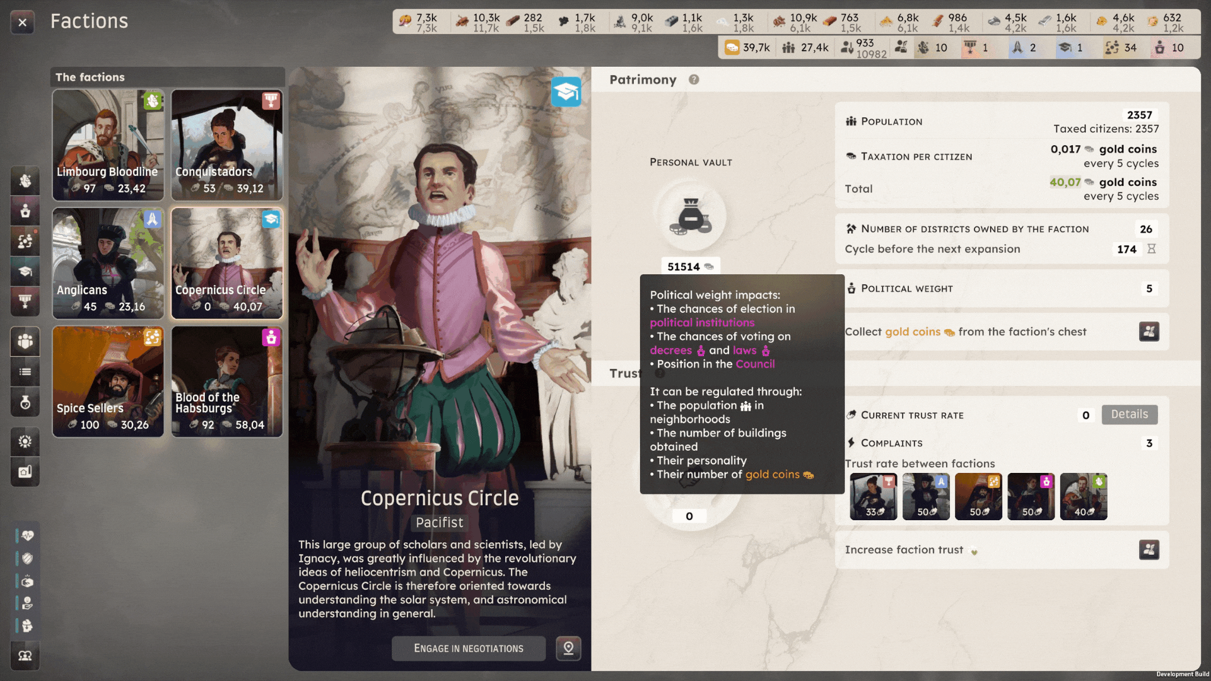Open the Spice Sellers faction card
1211x681 pixels.
click(x=108, y=381)
